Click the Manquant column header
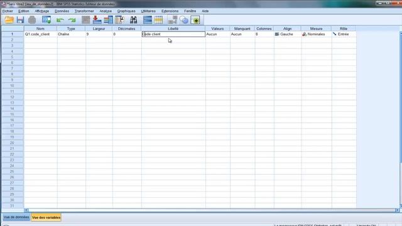402x226 pixels. [x=242, y=28]
